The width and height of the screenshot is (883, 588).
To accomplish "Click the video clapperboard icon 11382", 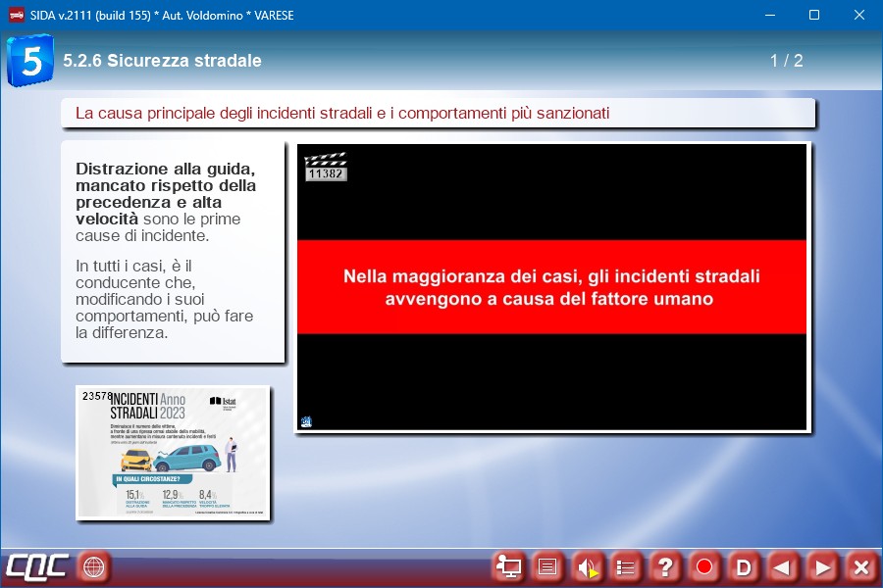I will [325, 167].
